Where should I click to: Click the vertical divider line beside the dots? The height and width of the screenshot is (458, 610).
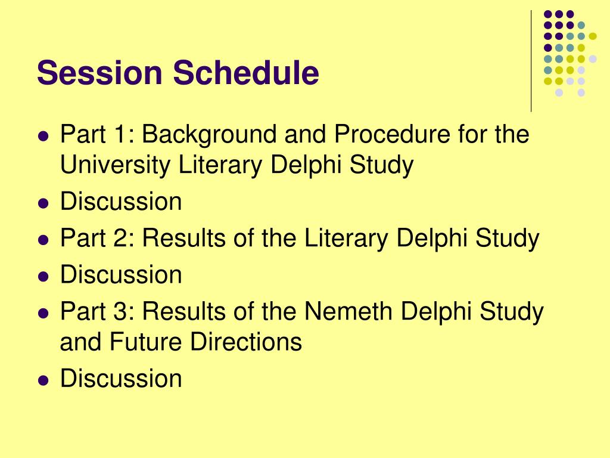pos(531,61)
